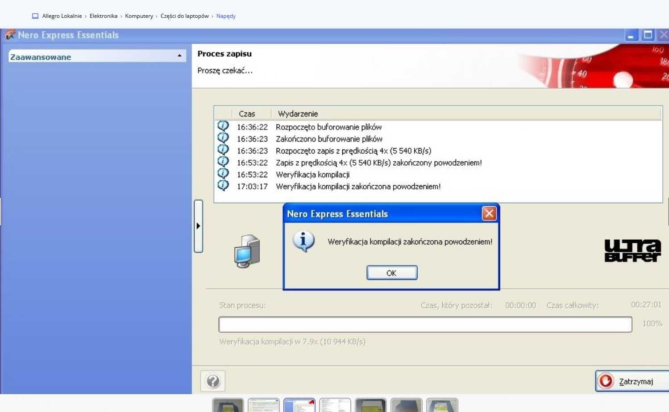Screen dimensions: 669x412
Task: Click the total time 00:27:01 value
Action: (x=646, y=305)
